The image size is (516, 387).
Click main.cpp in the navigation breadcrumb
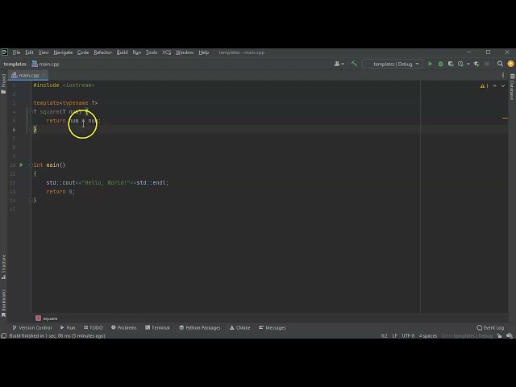point(46,64)
